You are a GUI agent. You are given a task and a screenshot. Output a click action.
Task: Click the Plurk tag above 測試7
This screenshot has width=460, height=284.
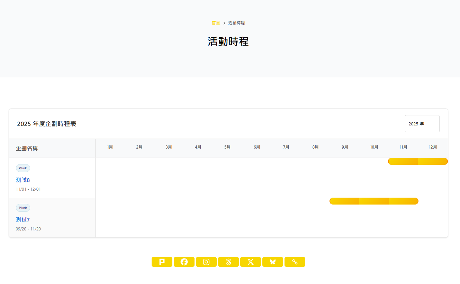[x=23, y=208]
